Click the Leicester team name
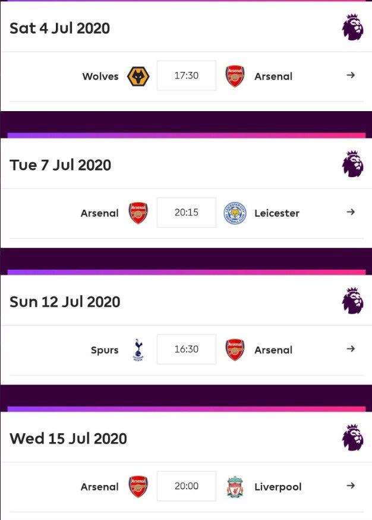Image resolution: width=372 pixels, height=520 pixels. pos(277,213)
